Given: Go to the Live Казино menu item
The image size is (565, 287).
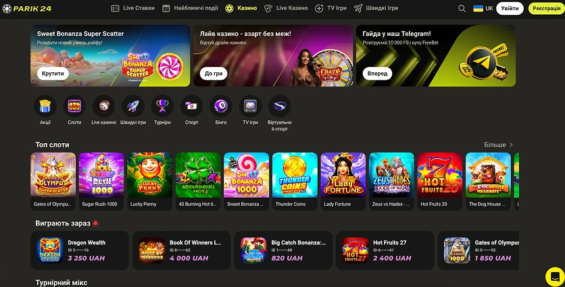Looking at the screenshot, I should pyautogui.click(x=286, y=8).
